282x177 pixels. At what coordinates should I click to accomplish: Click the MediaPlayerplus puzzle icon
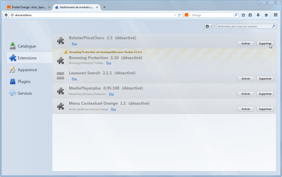pos(61,91)
